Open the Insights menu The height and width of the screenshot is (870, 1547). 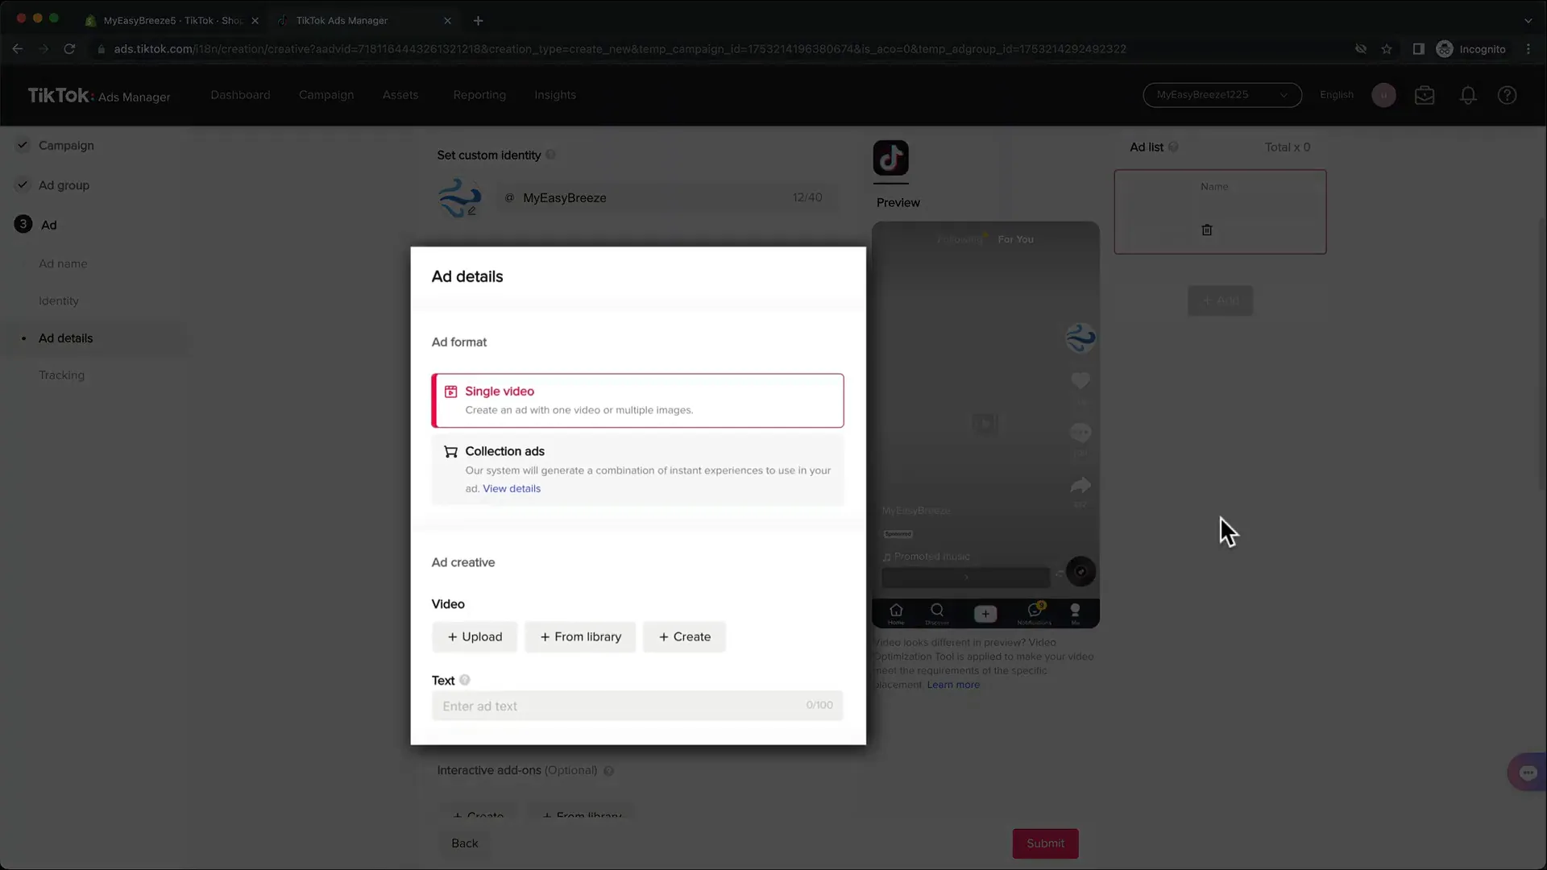[555, 95]
